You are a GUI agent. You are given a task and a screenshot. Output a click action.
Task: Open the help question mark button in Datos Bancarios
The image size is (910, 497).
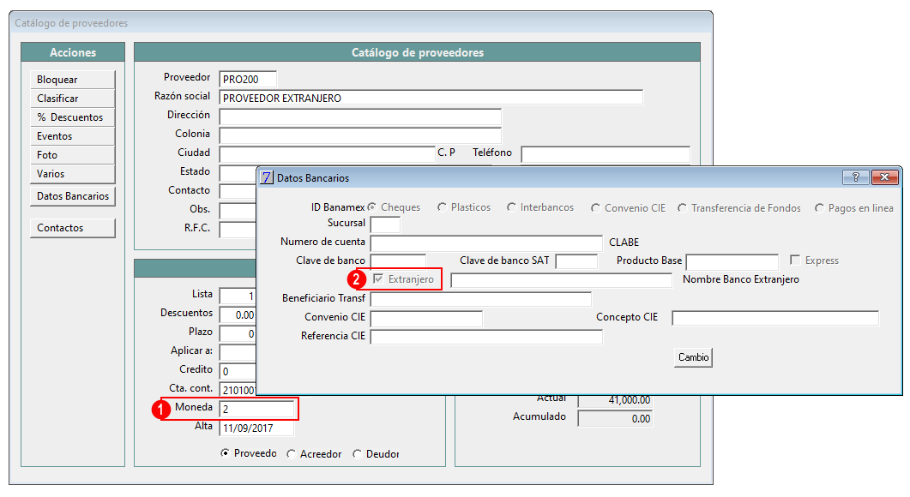[x=855, y=177]
